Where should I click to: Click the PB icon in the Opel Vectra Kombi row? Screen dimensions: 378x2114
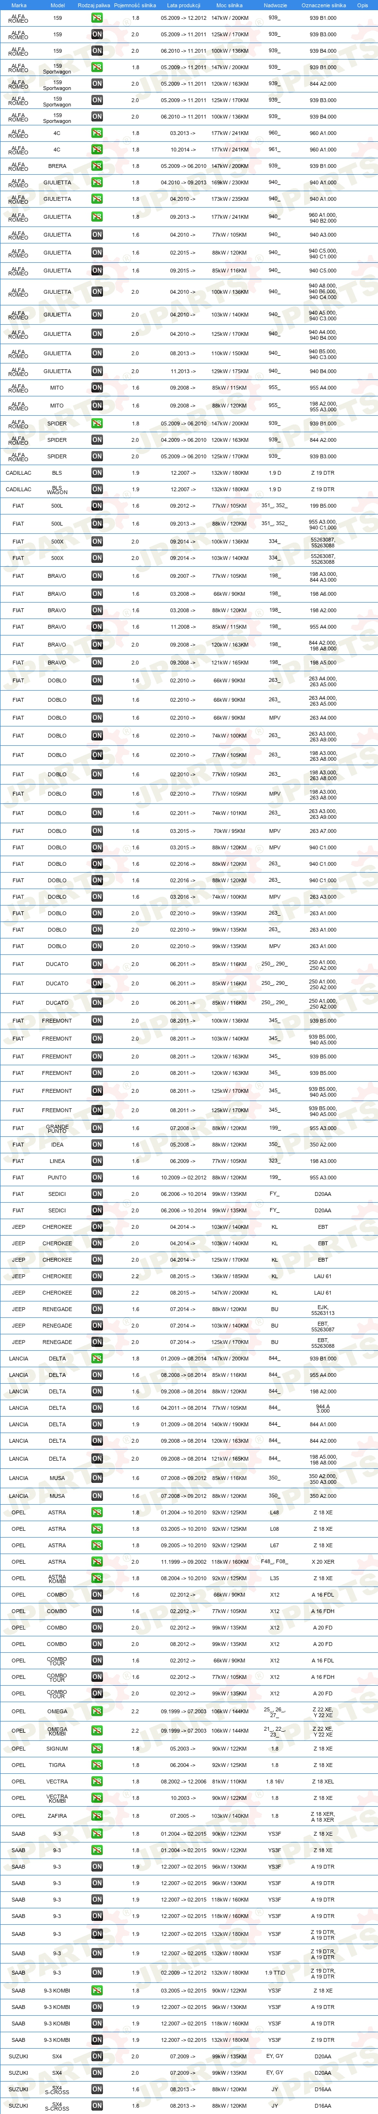coord(97,1797)
